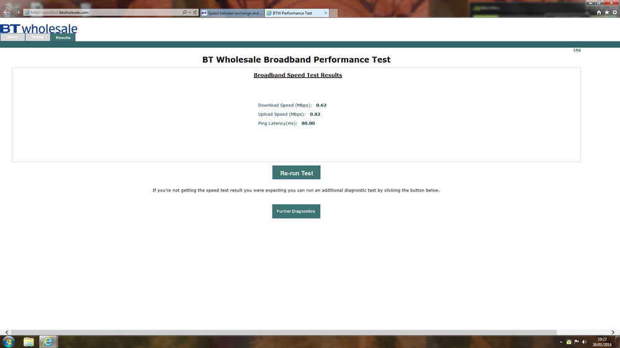The image size is (620, 348).
Task: Minimize the browser window
Action: (x=590, y=2)
